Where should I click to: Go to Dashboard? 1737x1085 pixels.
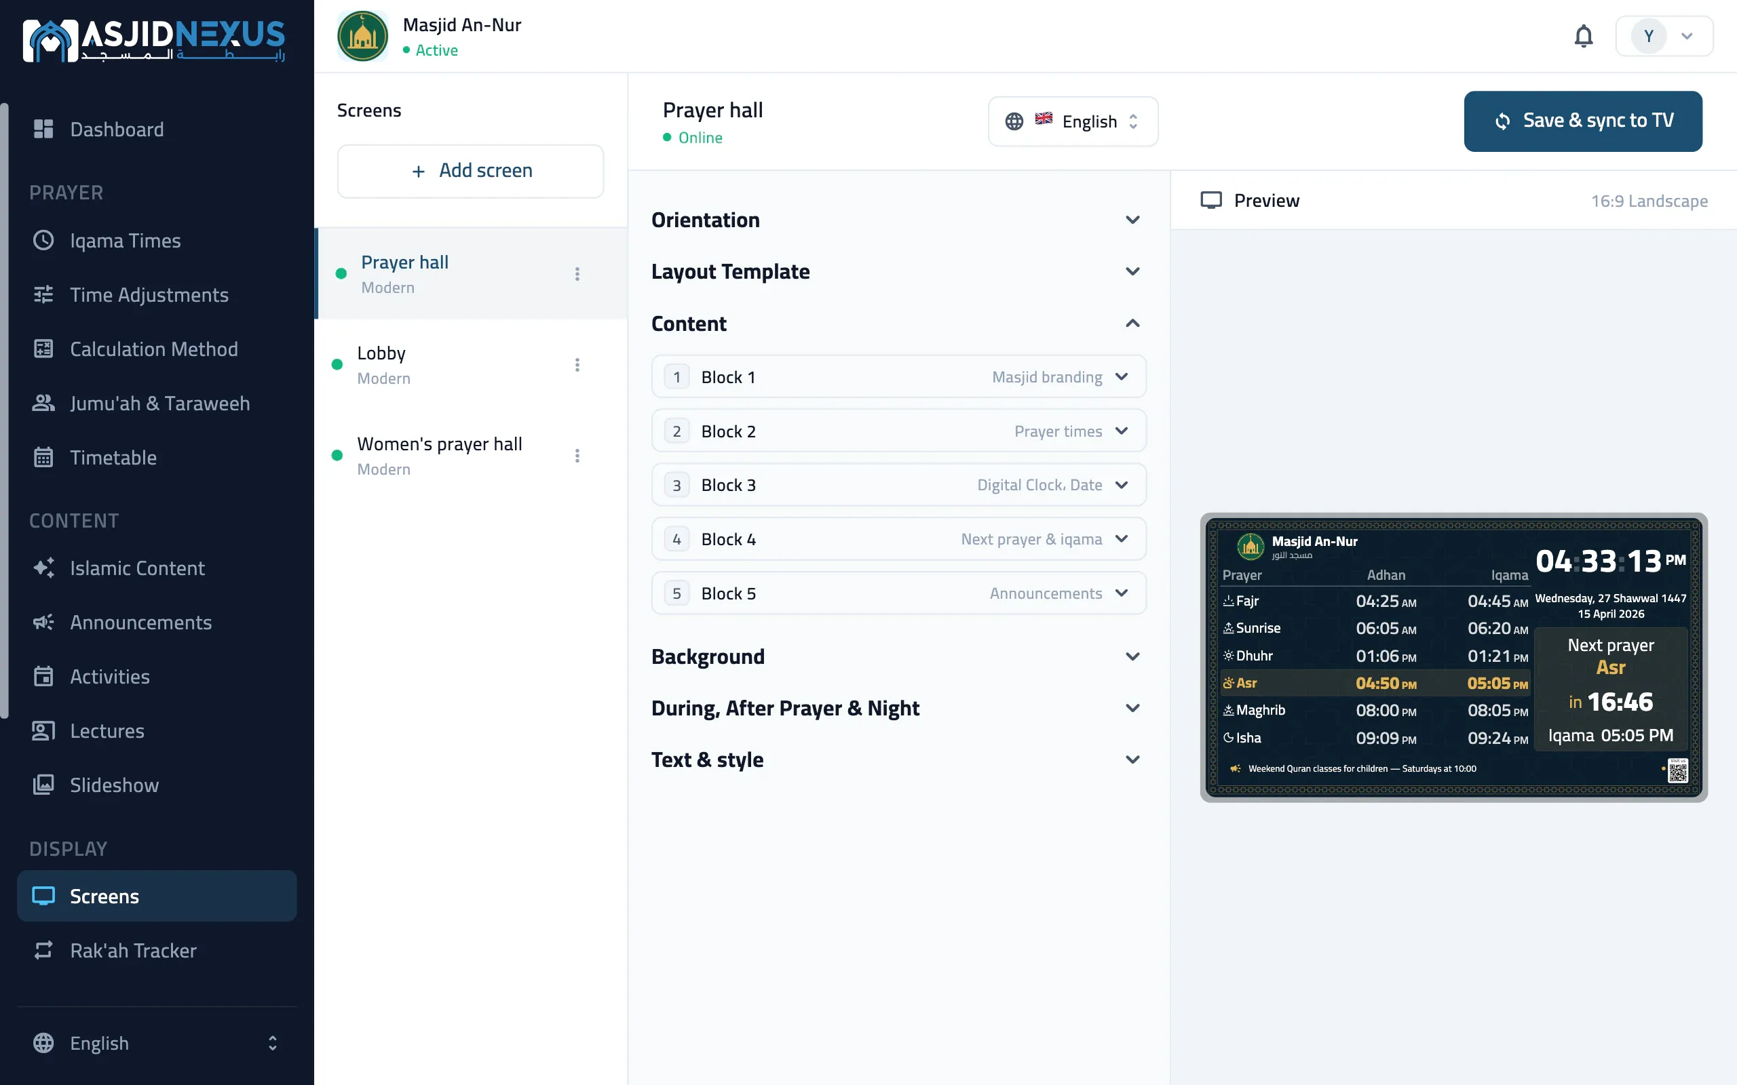tap(157, 129)
